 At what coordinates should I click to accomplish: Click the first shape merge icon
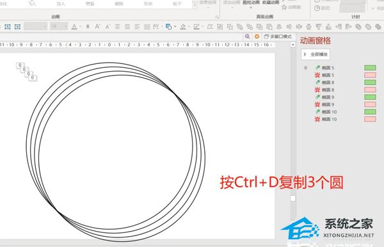(358, 26)
